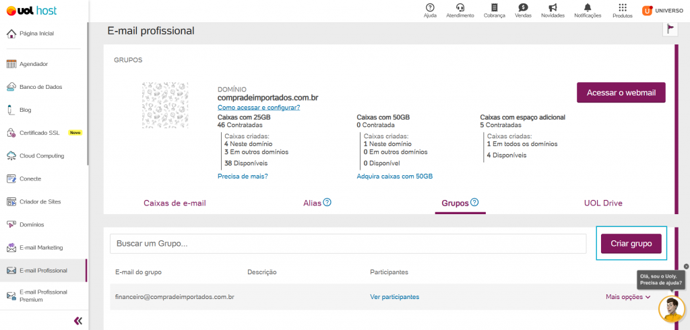Screen dimensions: 690x330
Task: Show the Alias help question mark
Action: coord(327,203)
